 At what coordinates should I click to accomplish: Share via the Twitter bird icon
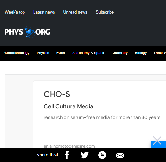pos(84,155)
